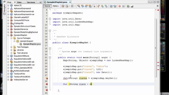This screenshot has height=95, width=169.
Task: Click the scroll editor tabs left arrow
Action: tap(149, 2)
